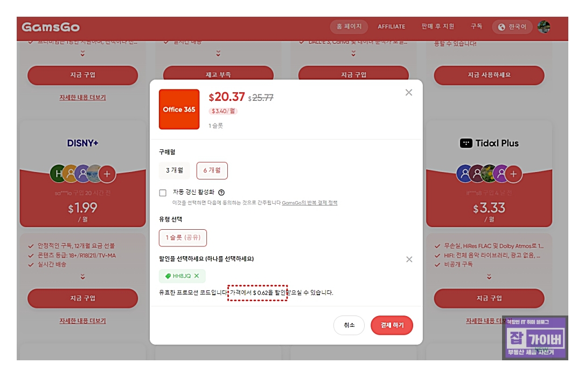Click the $25.77 original price
Screen dimensions: 585x377
tap(261, 98)
